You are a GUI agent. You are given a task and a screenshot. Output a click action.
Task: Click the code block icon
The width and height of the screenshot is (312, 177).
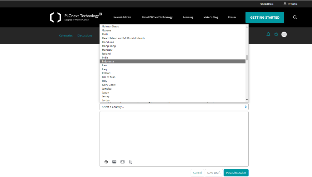tap(123, 162)
